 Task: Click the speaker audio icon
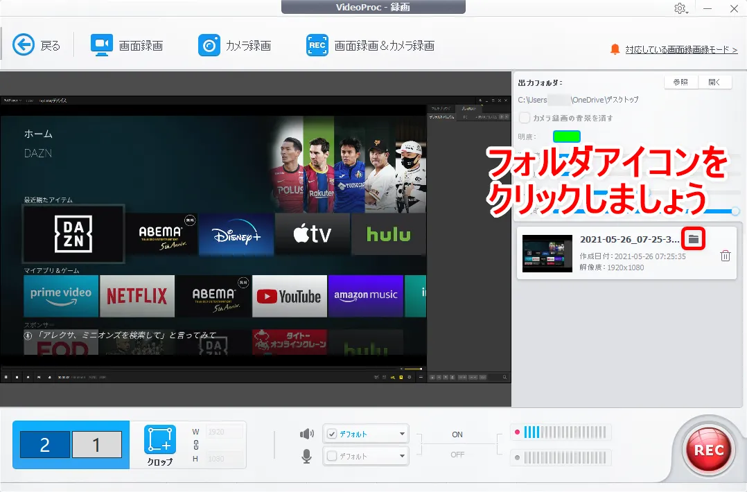point(307,434)
